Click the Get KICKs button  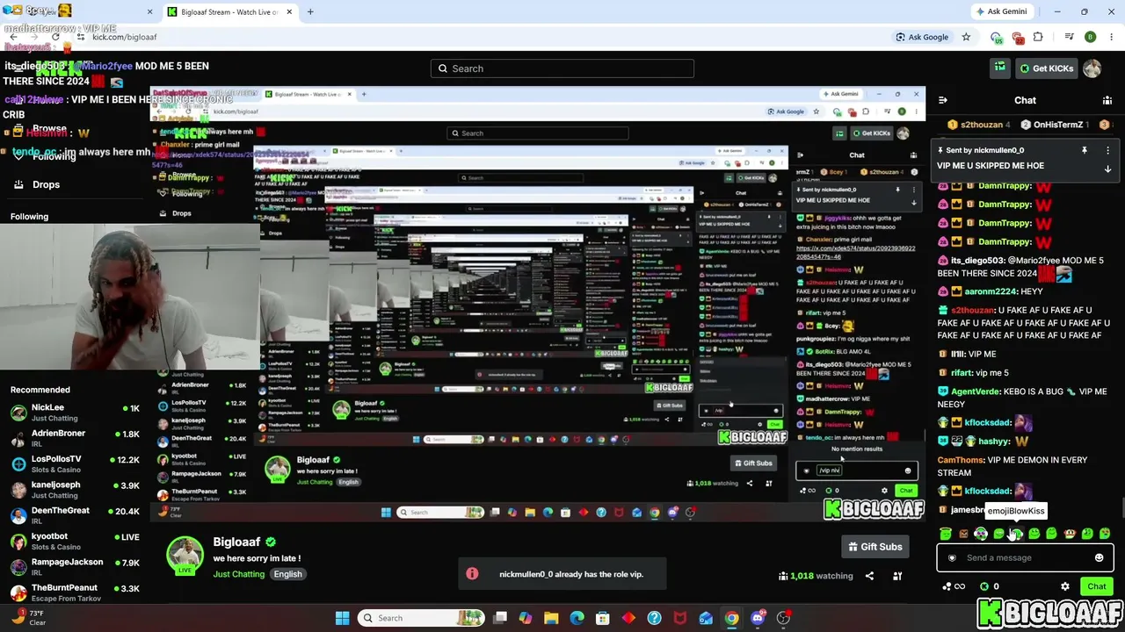click(x=1046, y=68)
